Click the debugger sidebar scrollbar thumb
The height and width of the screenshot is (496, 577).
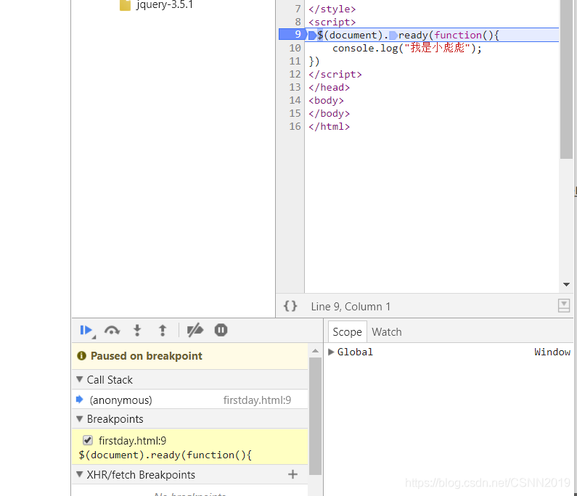click(315, 416)
